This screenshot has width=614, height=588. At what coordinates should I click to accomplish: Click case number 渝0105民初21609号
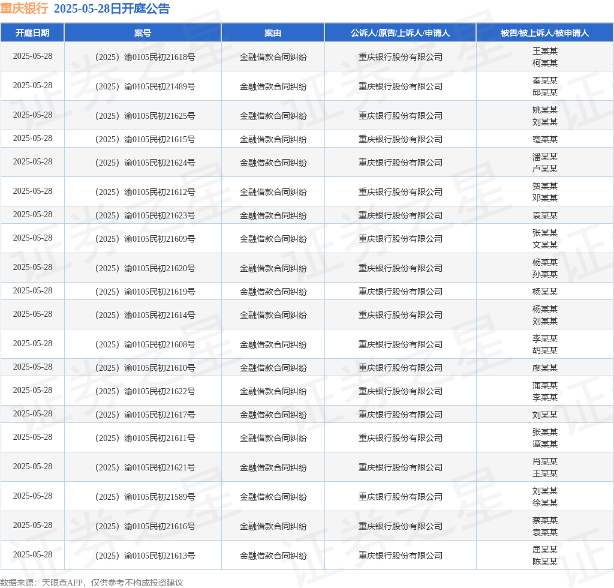click(x=145, y=239)
